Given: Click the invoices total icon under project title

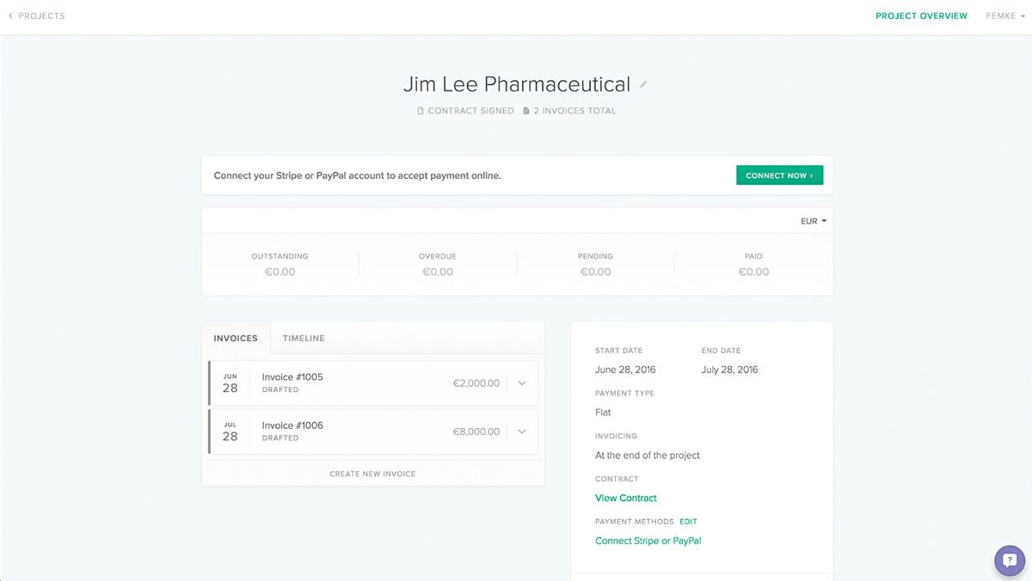Looking at the screenshot, I should (524, 110).
